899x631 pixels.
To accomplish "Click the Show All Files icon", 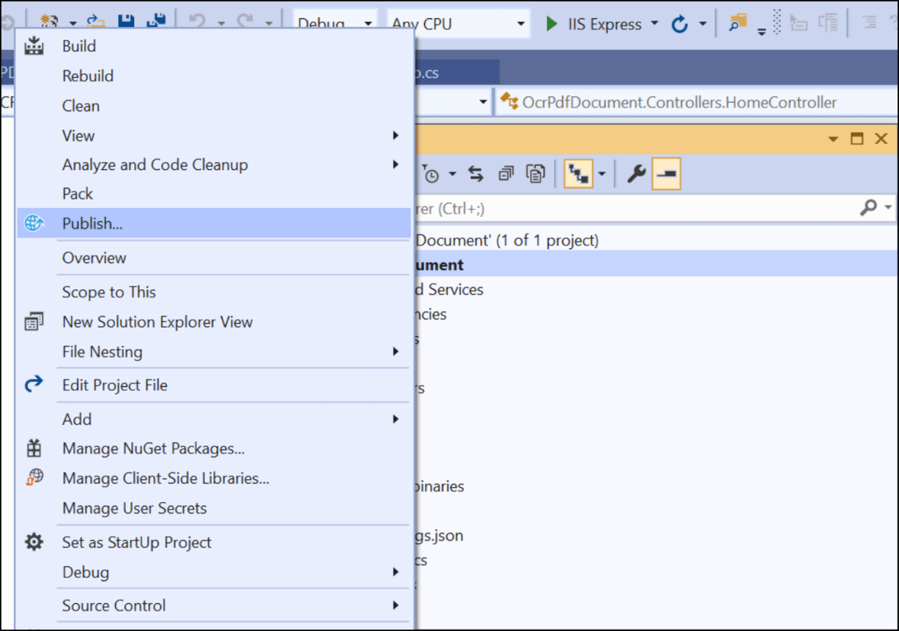I will 536,174.
